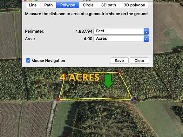183x137 pixels.
Task: Click the bottom-left red polygon vertex
Action: point(58,100)
